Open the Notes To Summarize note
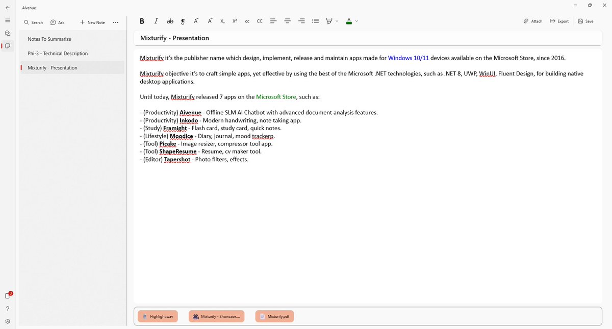Screen dimensions: 612x329 click(x=72, y=39)
